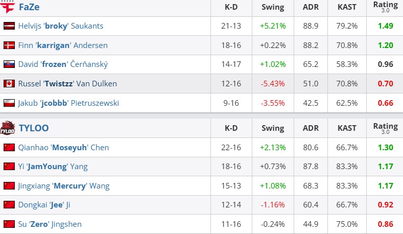Click the FaZe team logo
Screen dimensions: 403x234
click(x=8, y=7)
